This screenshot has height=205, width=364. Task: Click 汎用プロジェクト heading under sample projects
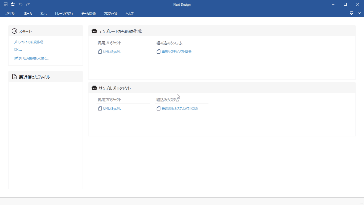(x=110, y=100)
